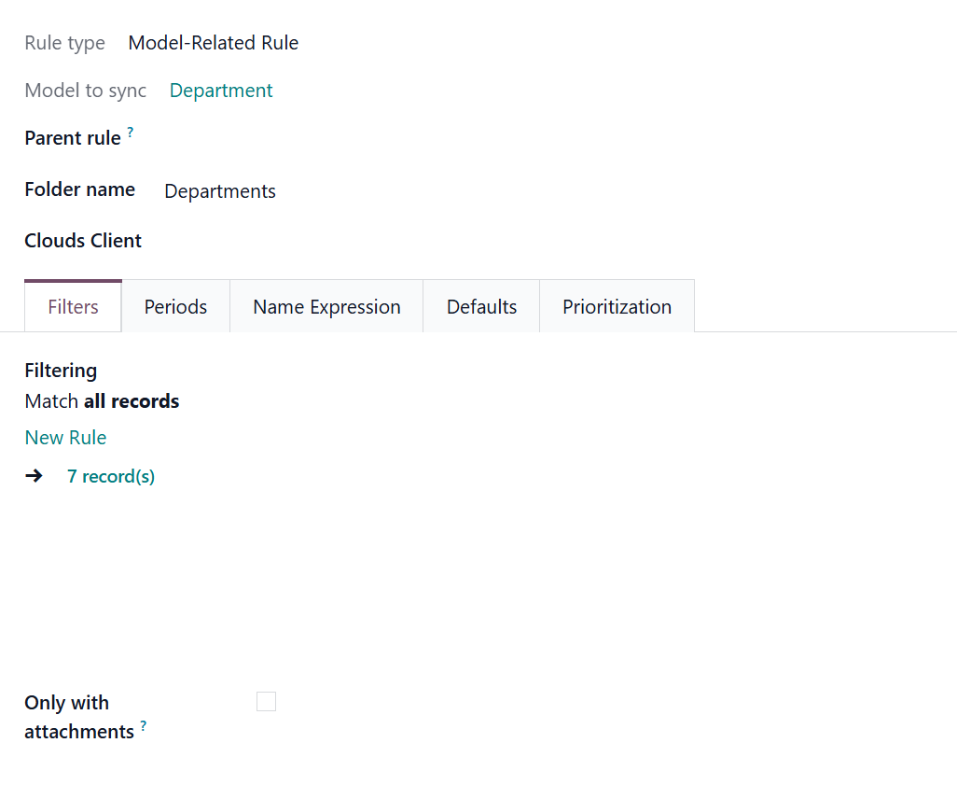
Task: Add a New Rule filter
Action: point(65,438)
